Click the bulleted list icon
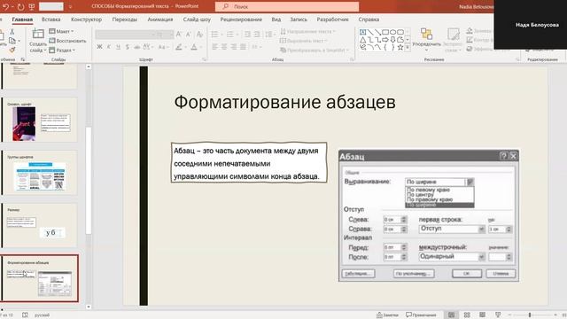This screenshot has height=319, width=567. tap(214, 35)
